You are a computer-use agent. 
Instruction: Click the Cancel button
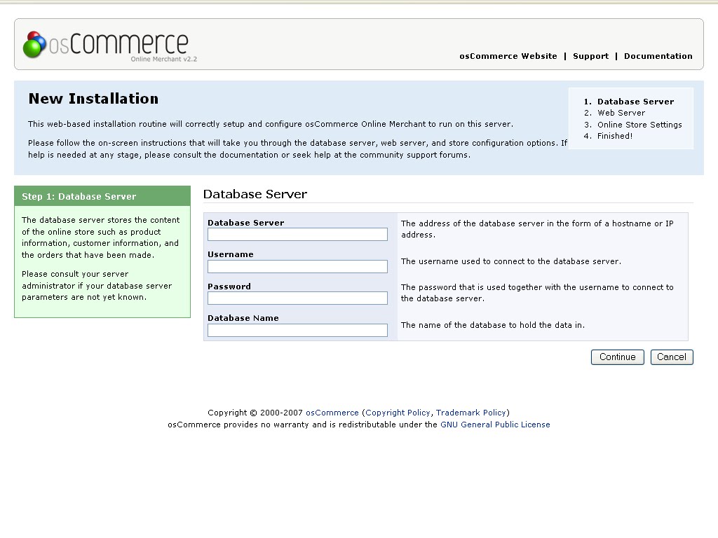672,357
